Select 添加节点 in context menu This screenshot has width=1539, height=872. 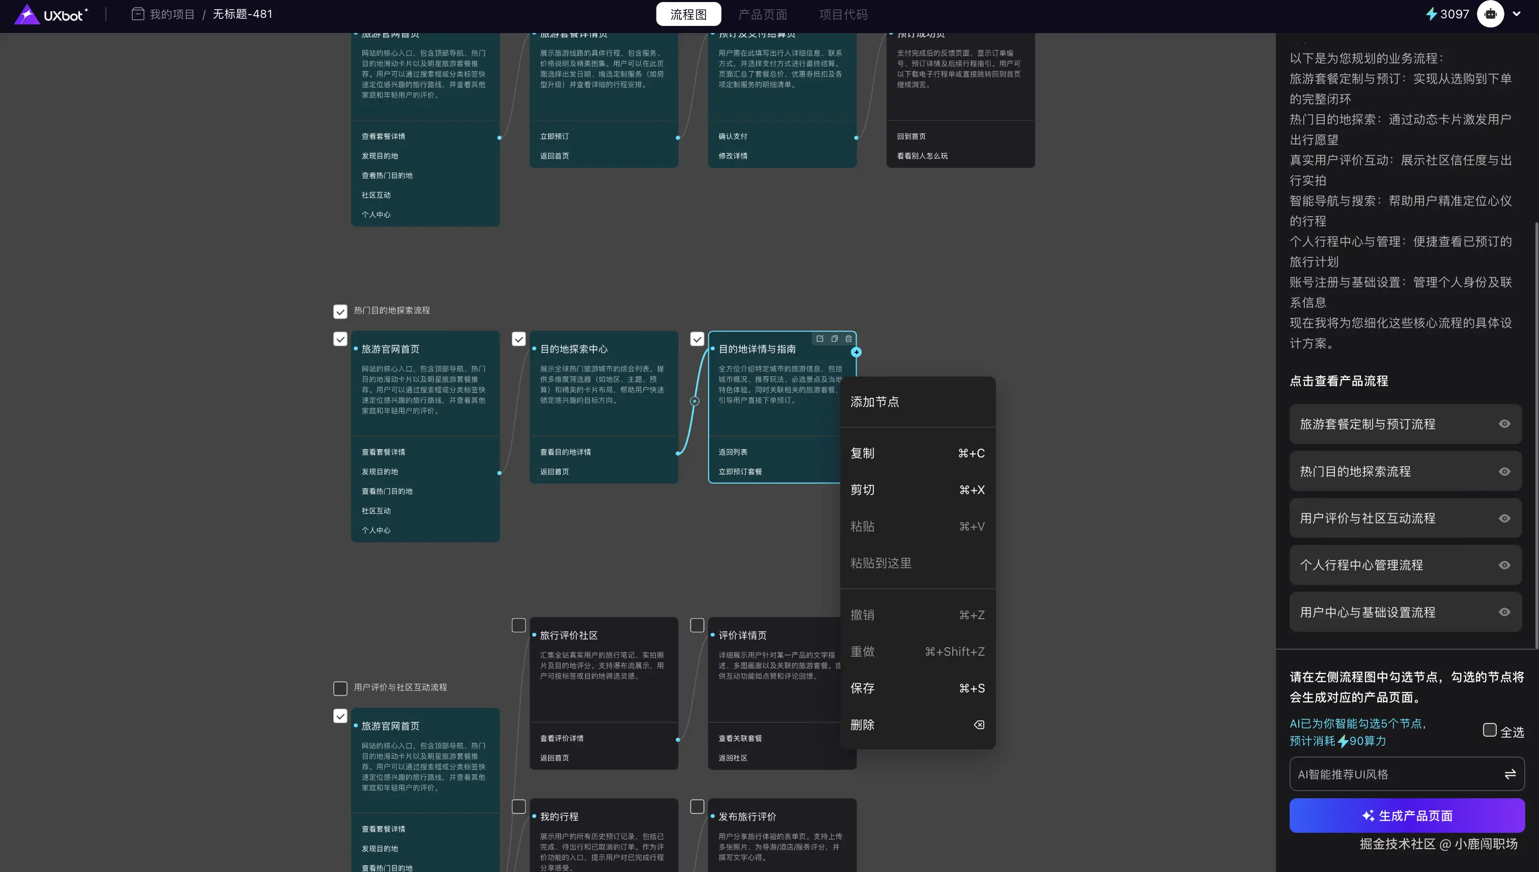pos(875,402)
